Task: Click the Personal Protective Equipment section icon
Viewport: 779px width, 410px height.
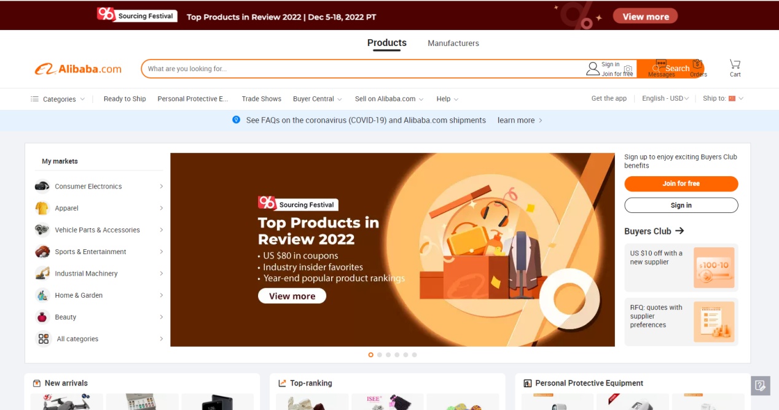Action: (527, 383)
